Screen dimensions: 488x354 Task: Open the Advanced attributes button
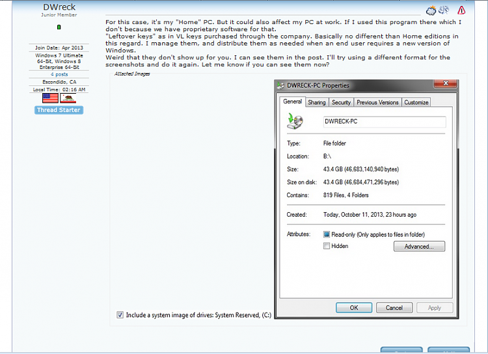(x=419, y=246)
